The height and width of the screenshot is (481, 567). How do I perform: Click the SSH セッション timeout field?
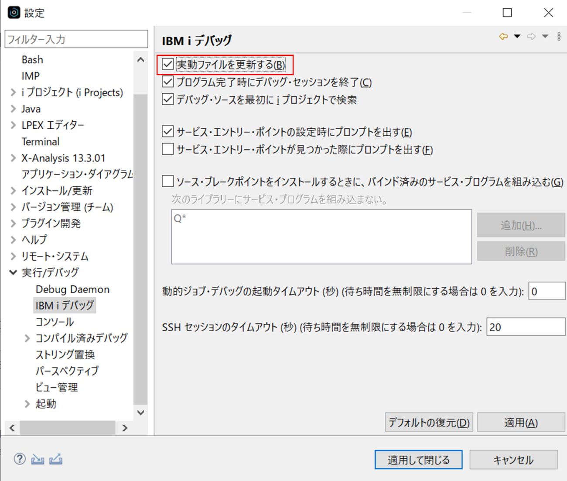tap(526, 327)
